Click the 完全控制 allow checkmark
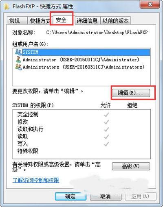The image size is (163, 207). 106,115
